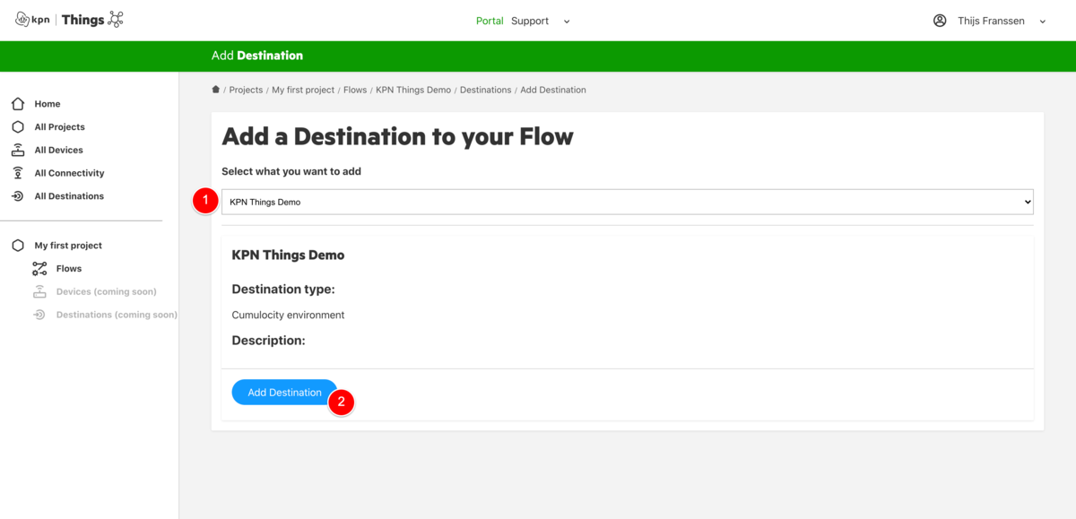Click the Home house icon in sidebar

coord(18,104)
